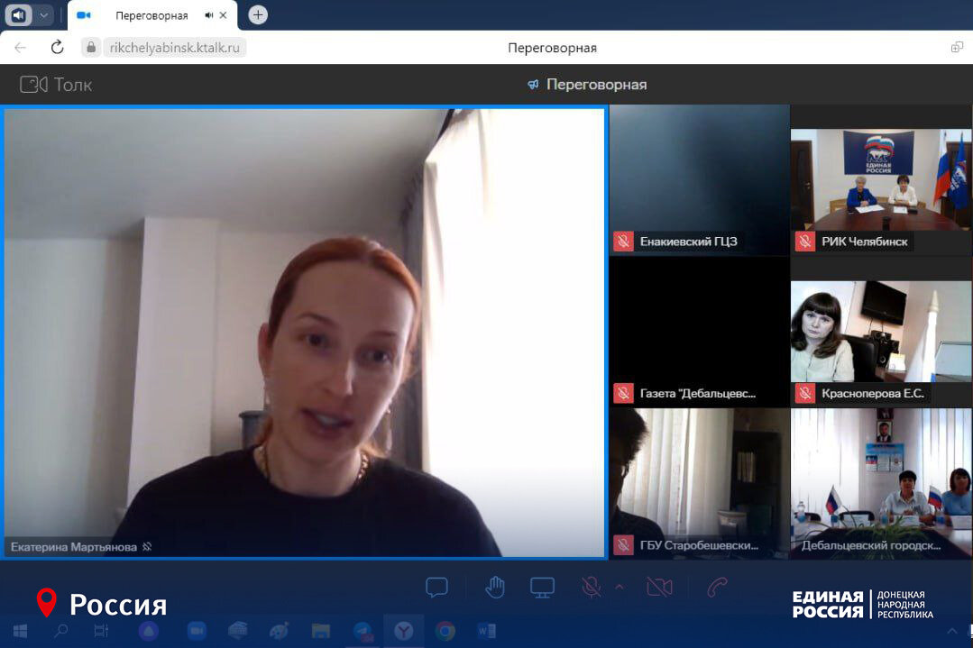Screen dimensions: 973x648
Task: Click the Дебальцевский городск... name label
Action: coord(870,545)
